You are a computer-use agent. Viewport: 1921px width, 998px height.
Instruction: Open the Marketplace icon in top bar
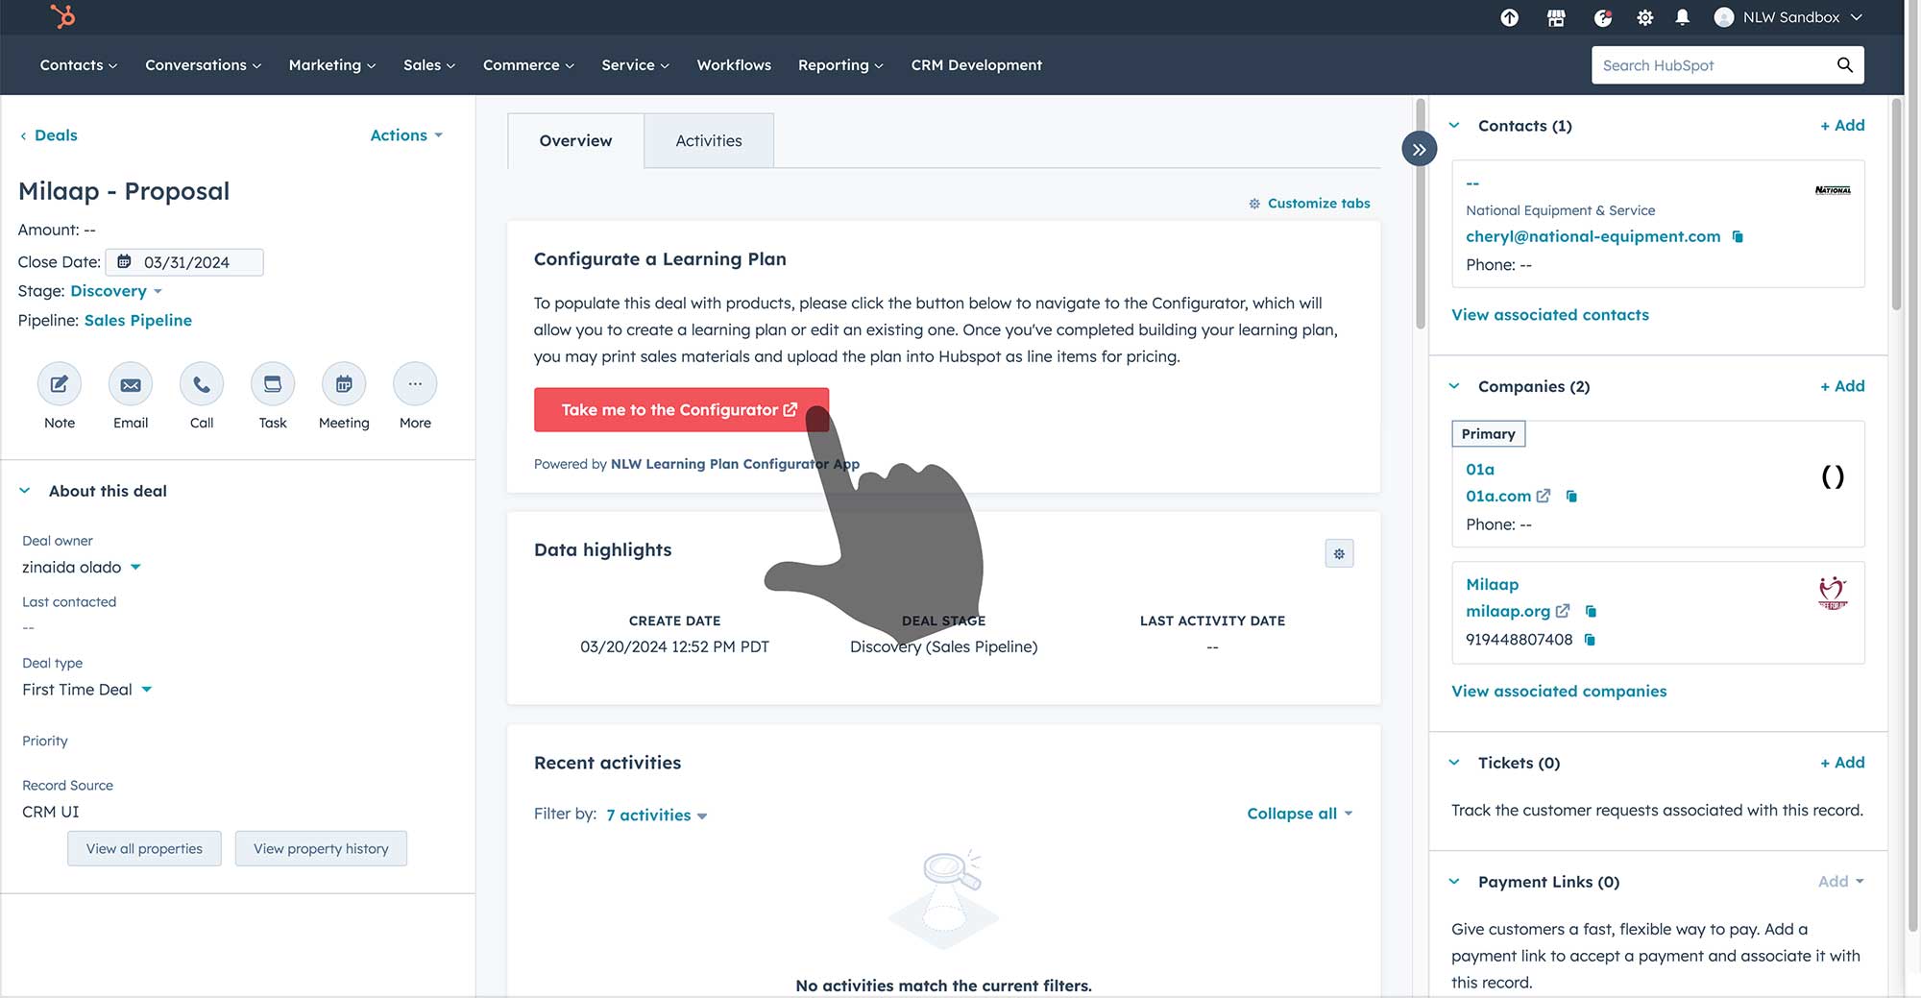[x=1556, y=17]
